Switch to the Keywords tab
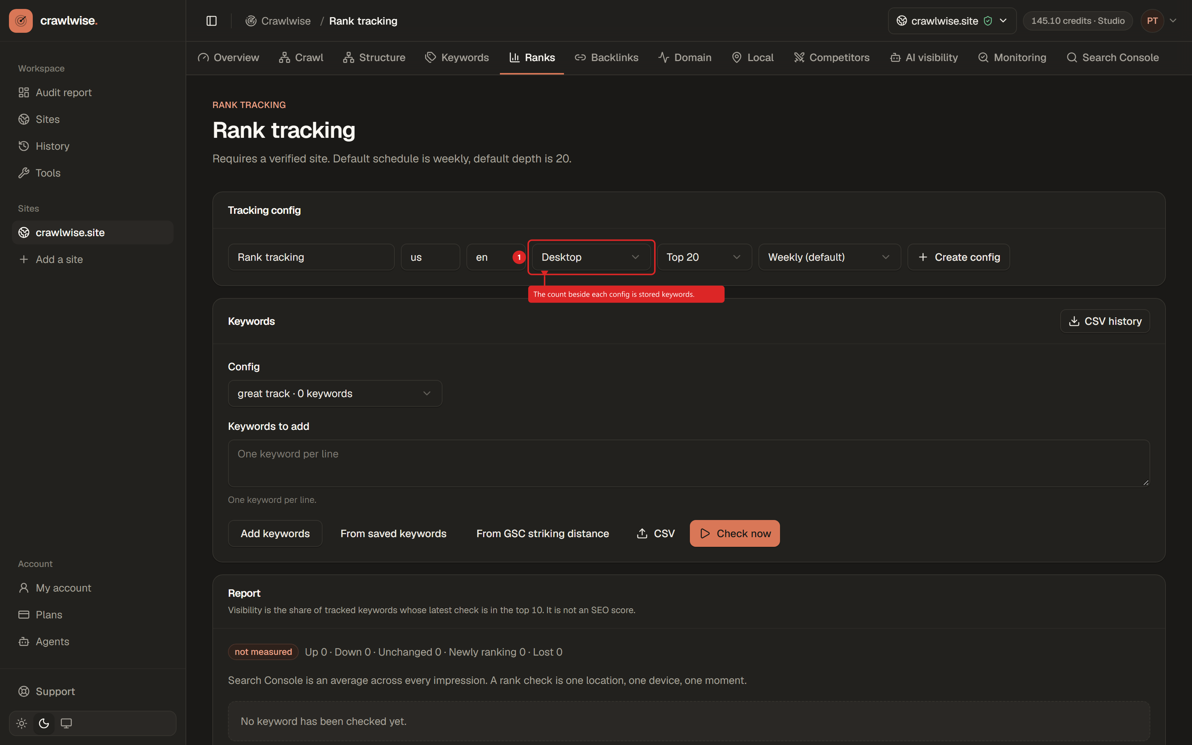This screenshot has width=1192, height=745. (457, 58)
